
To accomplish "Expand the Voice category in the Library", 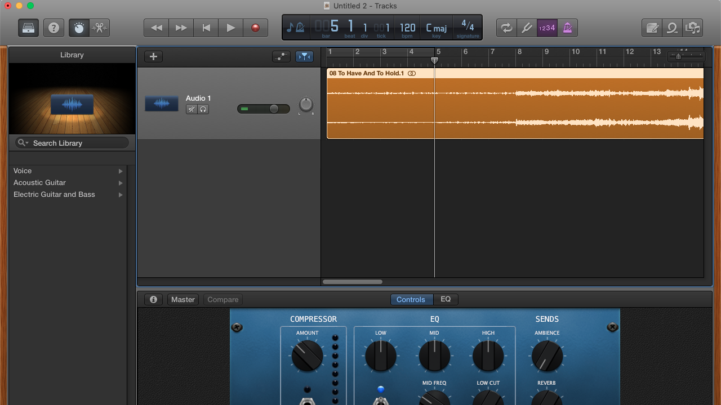I will [x=23, y=170].
